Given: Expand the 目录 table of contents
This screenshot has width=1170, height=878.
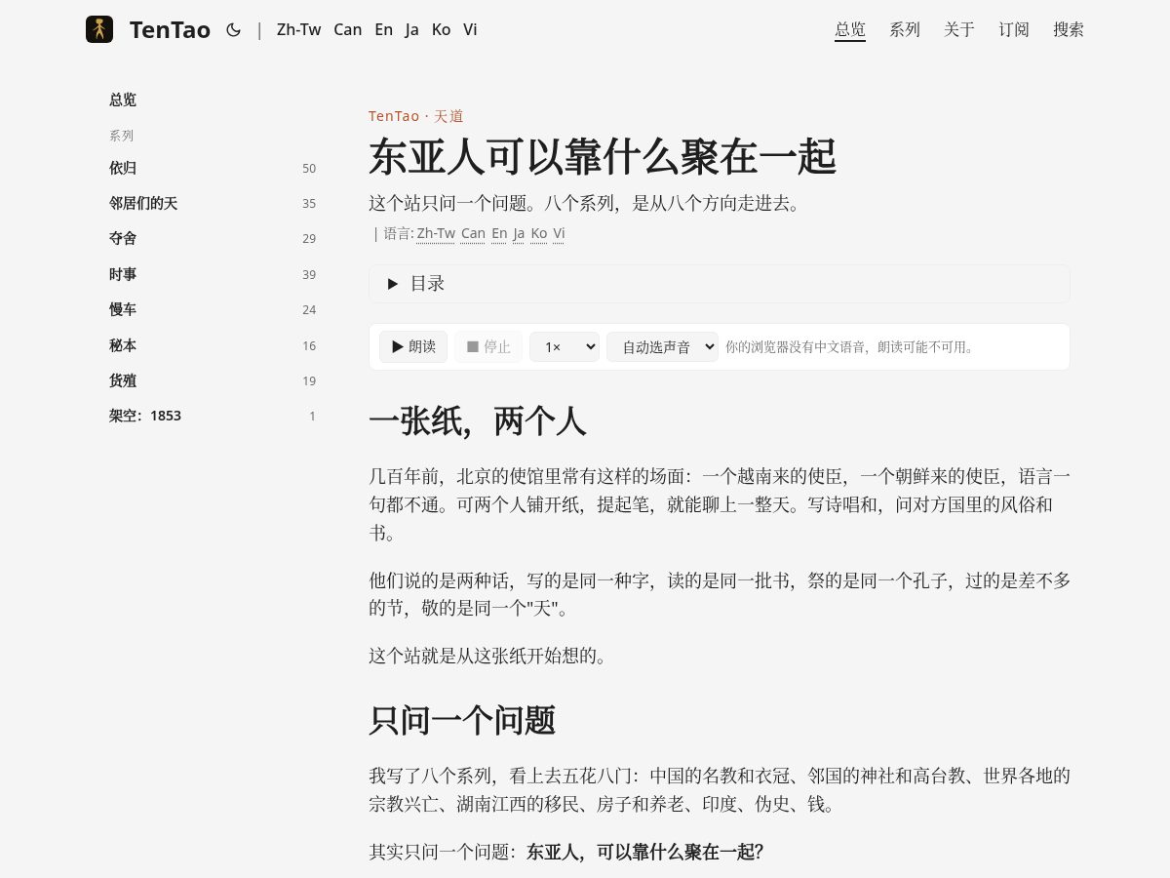Looking at the screenshot, I should 720,284.
